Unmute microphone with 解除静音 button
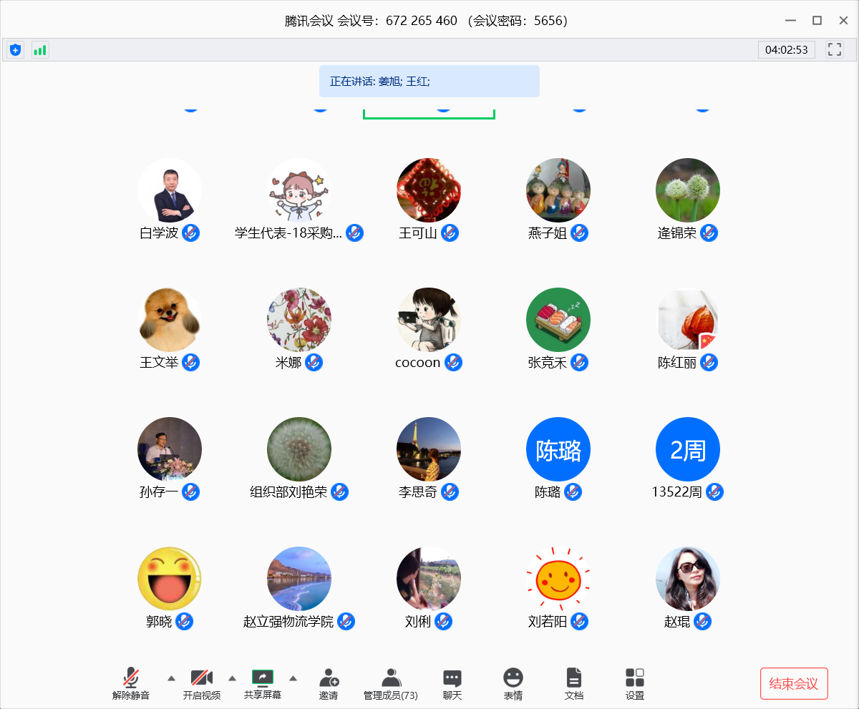Screen dimensions: 859x709 click(131, 683)
